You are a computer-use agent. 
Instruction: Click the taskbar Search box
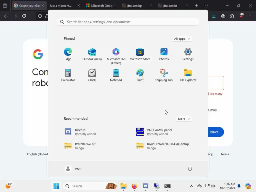90,186
